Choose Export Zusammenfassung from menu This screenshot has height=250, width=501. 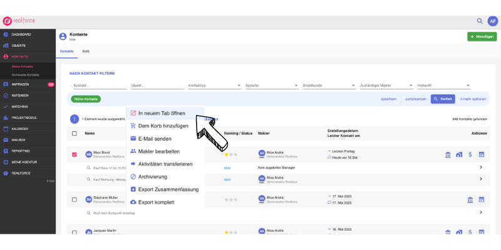(x=165, y=189)
